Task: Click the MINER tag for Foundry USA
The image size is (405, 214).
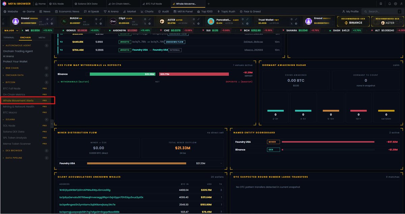Action: 273,142
